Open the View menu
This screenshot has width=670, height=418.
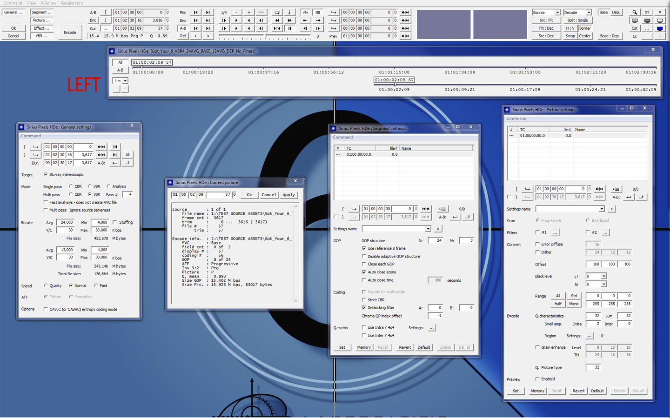(32, 3)
